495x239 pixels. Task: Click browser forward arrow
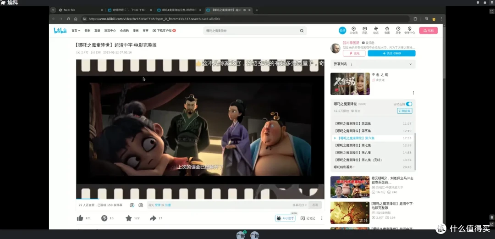coord(61,19)
